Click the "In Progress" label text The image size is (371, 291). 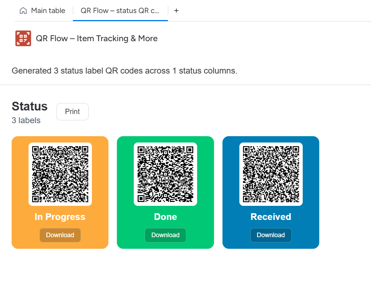point(60,217)
